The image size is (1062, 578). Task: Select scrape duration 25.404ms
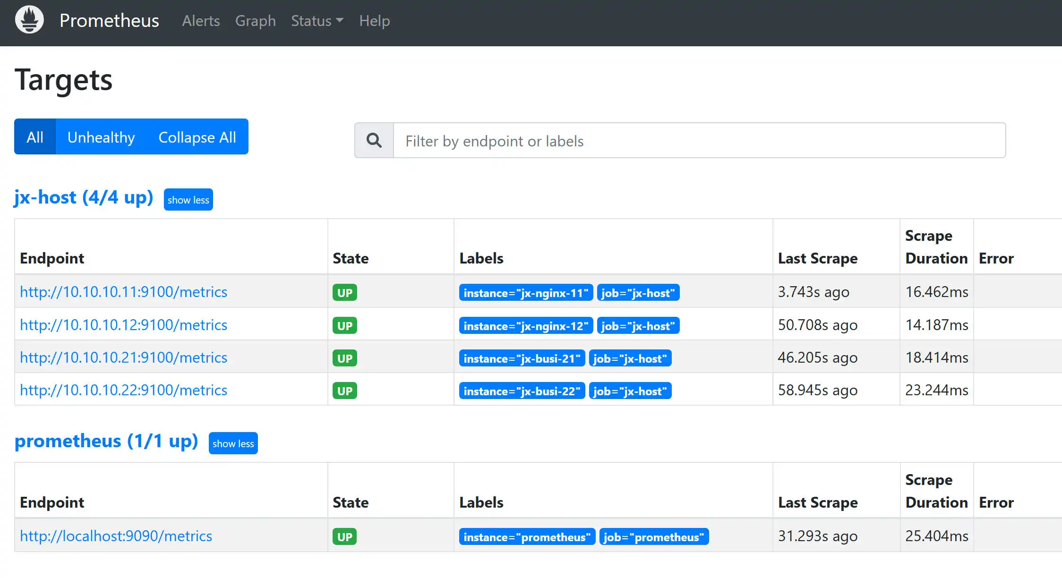[937, 536]
